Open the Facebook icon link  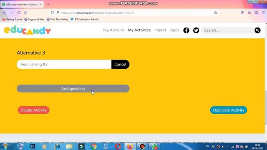pyautogui.click(x=186, y=30)
